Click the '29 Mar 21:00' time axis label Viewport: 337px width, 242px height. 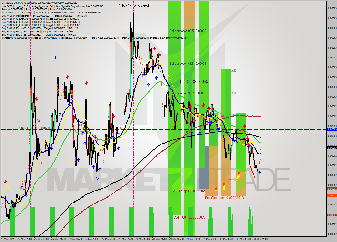210,239
